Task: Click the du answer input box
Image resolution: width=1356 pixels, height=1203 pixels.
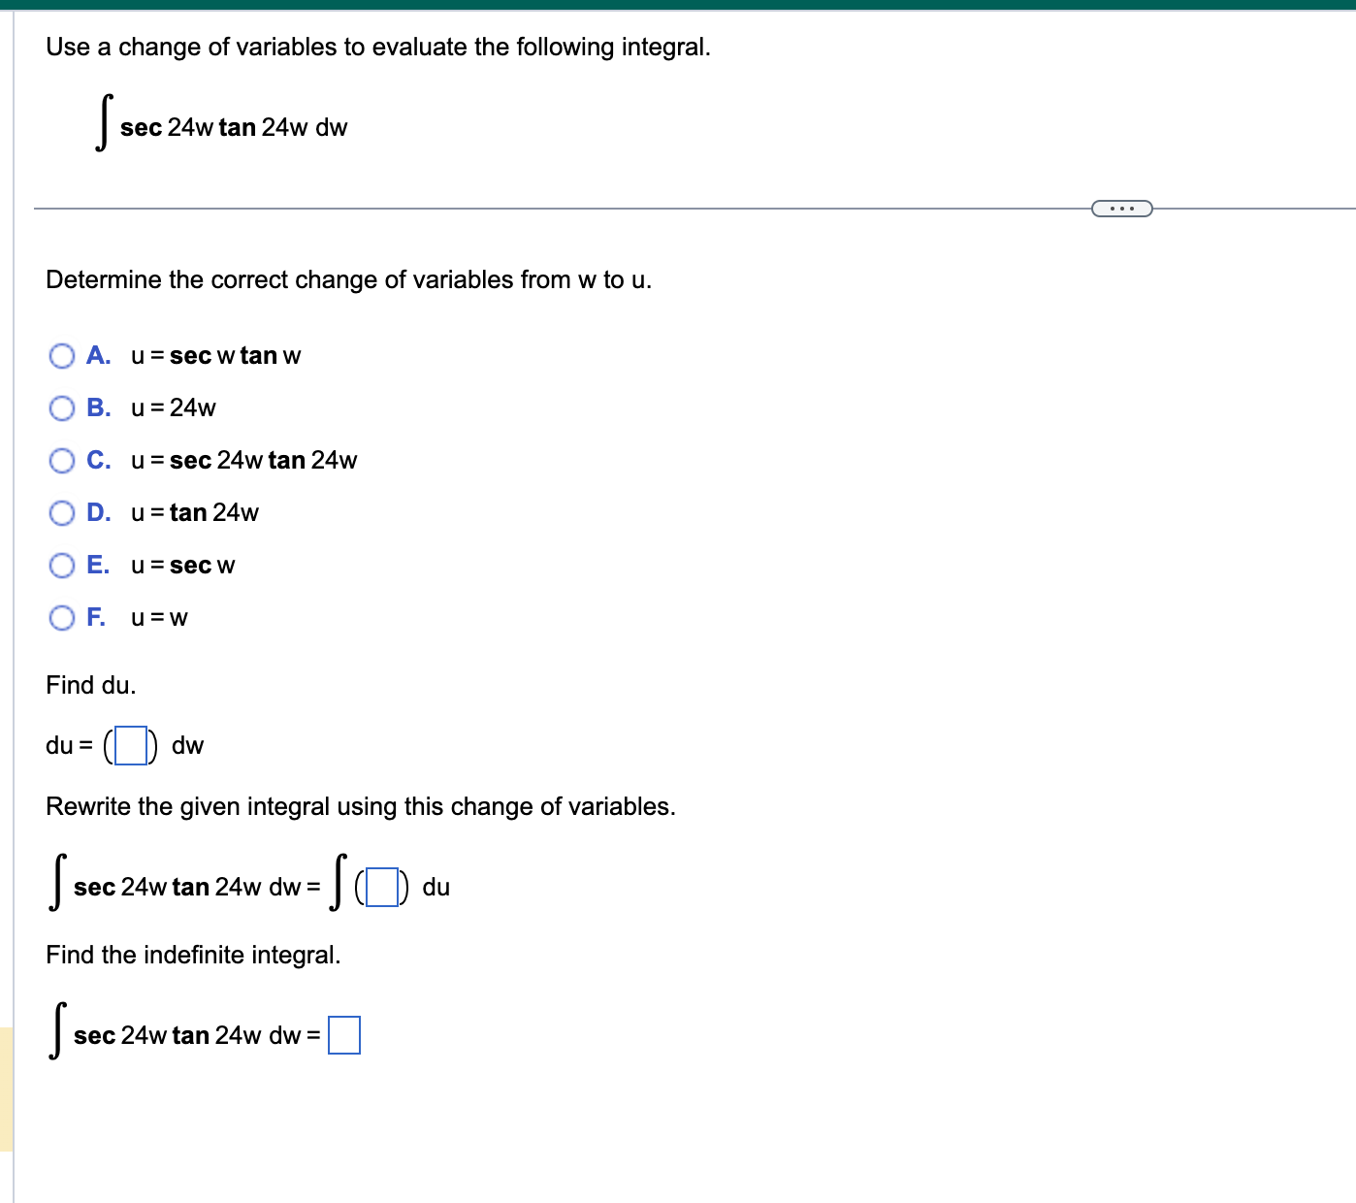Action: (x=129, y=745)
